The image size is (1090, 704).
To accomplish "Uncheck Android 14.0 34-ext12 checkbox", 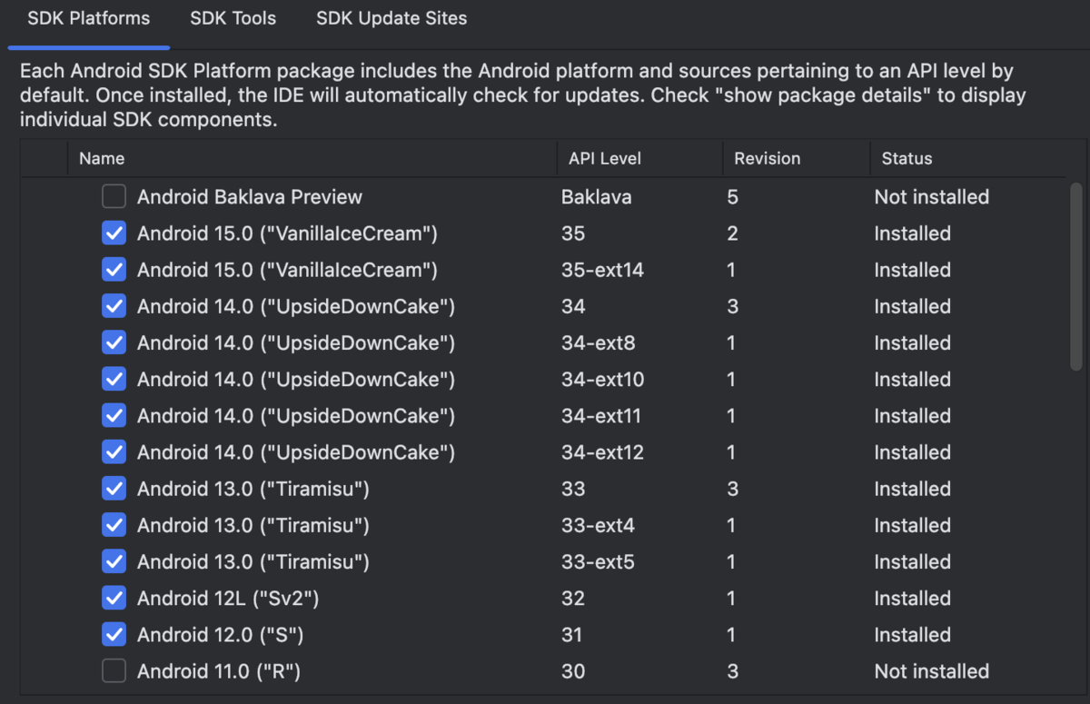I will (114, 452).
